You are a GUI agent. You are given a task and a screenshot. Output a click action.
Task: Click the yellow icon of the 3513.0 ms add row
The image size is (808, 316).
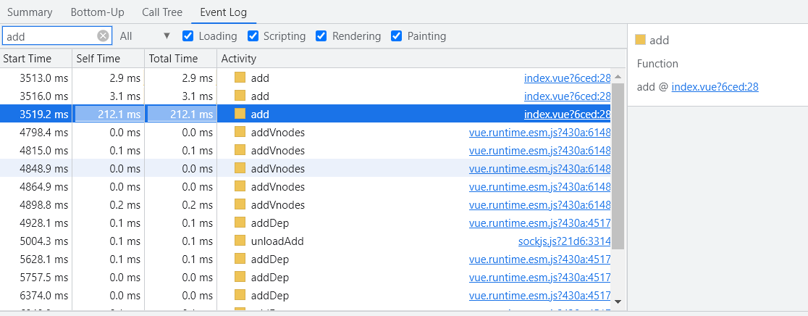240,78
